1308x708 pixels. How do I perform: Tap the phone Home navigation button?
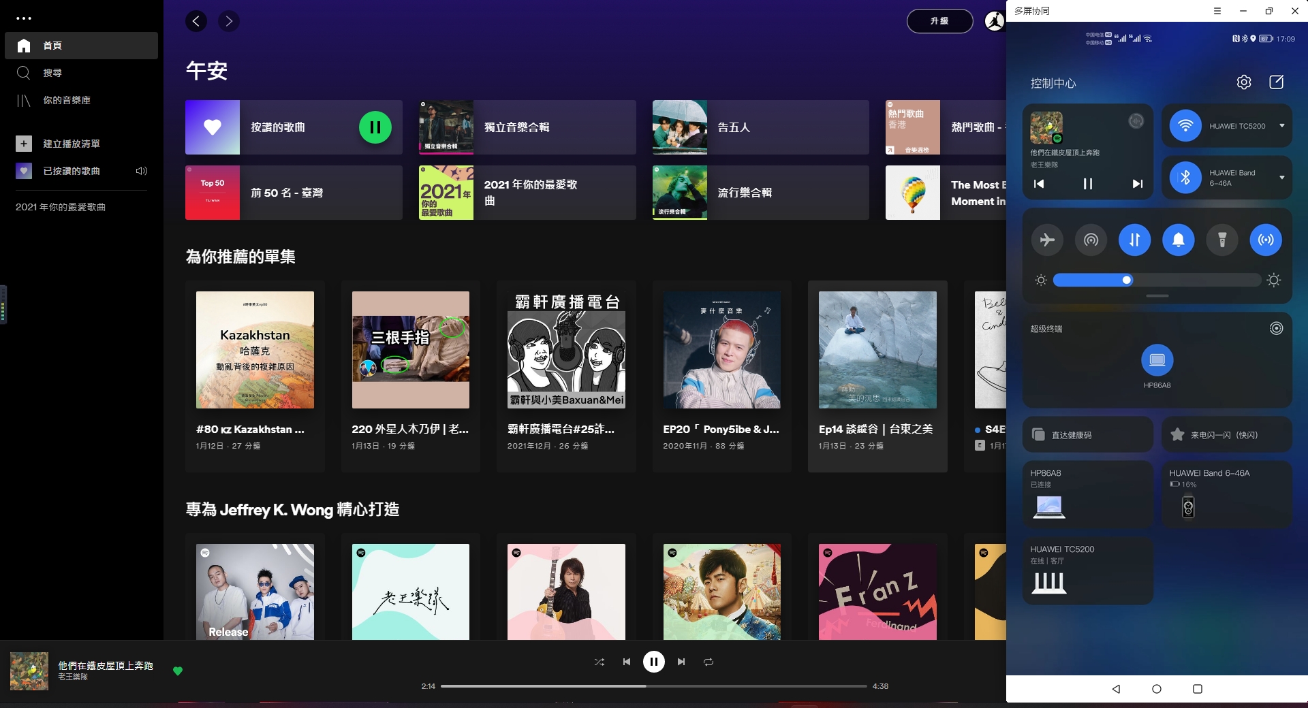(x=1157, y=689)
